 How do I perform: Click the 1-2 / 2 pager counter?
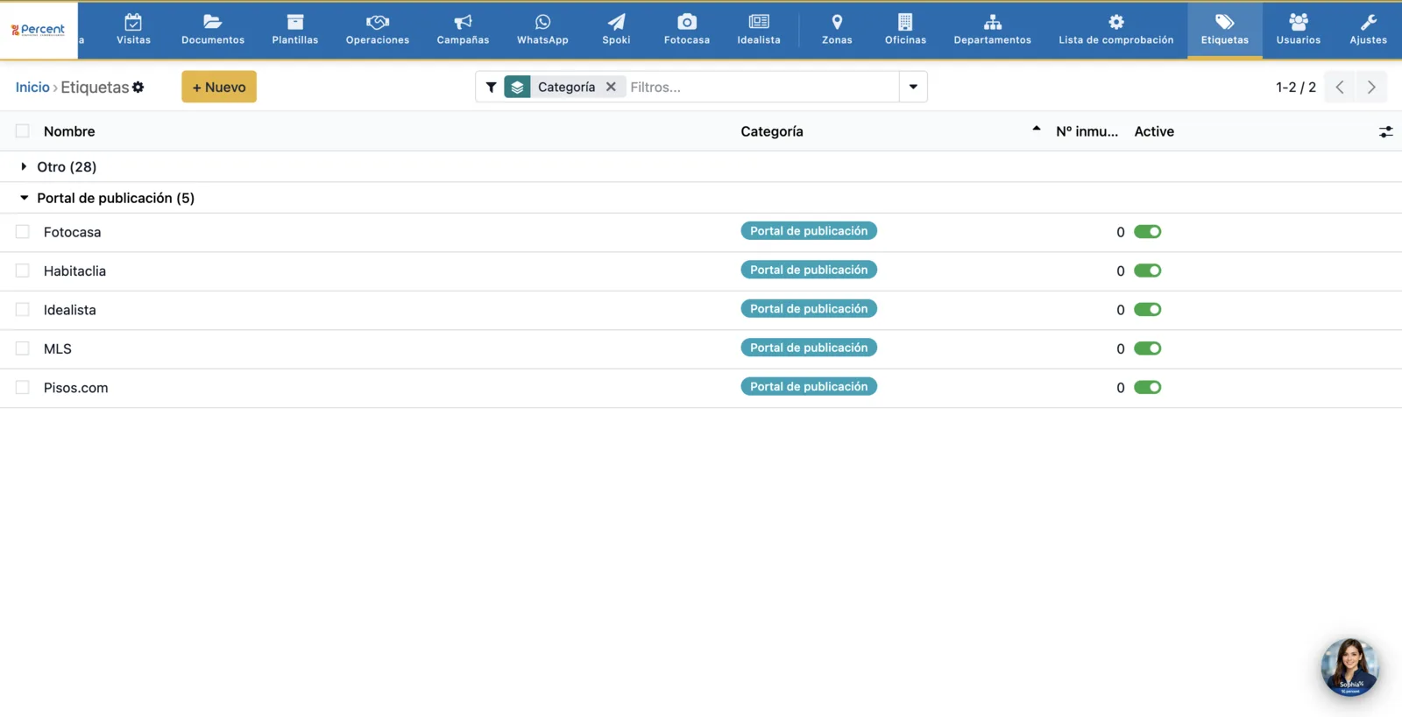point(1296,88)
